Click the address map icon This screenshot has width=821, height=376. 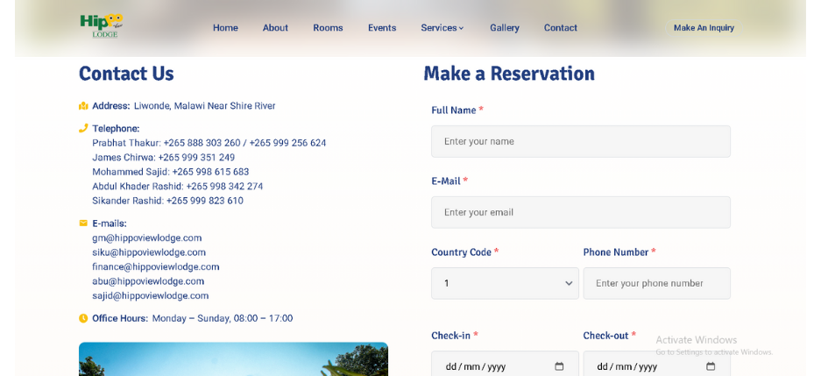(x=83, y=106)
